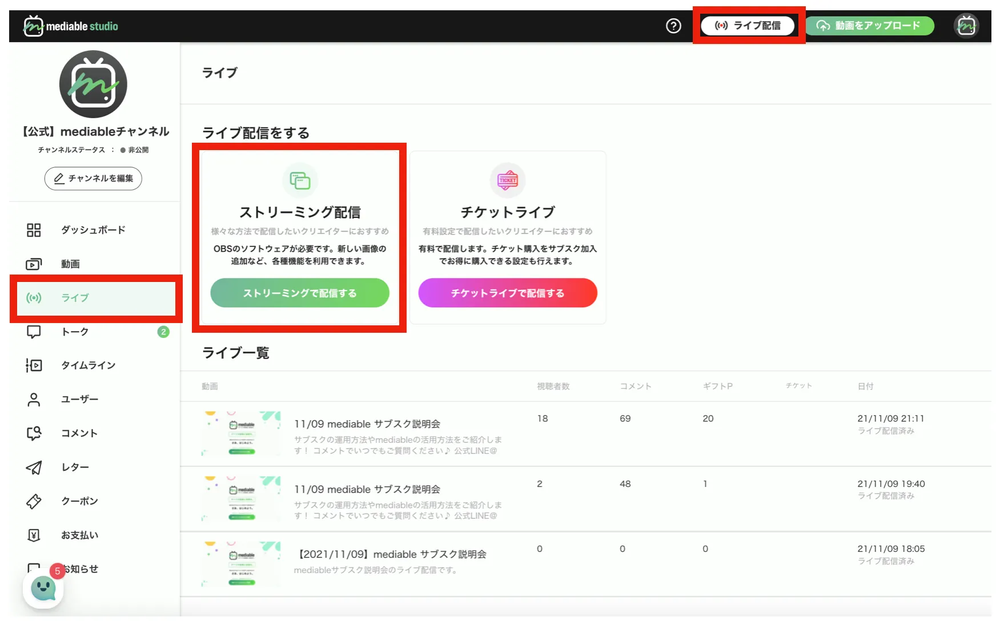Click the 視聴者数 column header
996x621 pixels.
[x=553, y=386]
